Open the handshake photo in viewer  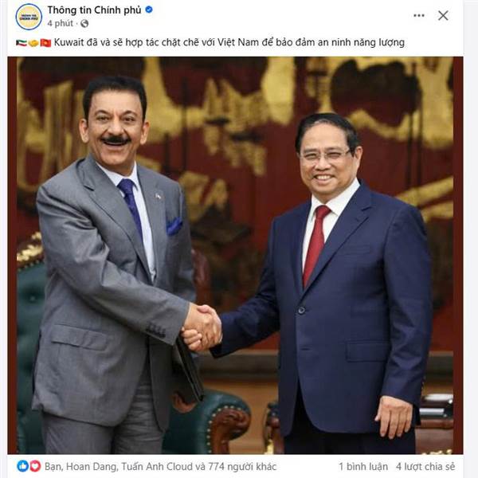point(235,256)
